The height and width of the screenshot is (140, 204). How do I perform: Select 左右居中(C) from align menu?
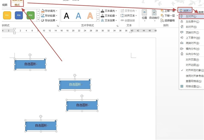coord(192,22)
